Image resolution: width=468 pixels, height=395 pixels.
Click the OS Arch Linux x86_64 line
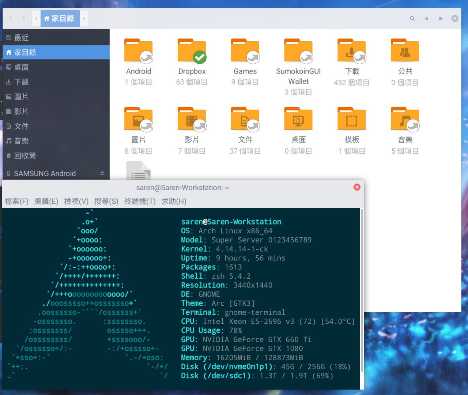[227, 231]
